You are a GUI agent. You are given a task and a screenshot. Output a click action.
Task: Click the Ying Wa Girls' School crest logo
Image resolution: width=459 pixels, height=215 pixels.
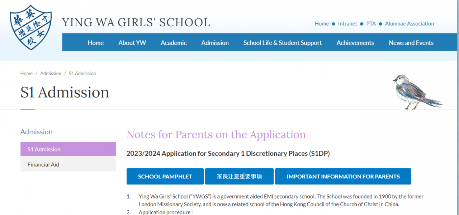click(x=31, y=27)
